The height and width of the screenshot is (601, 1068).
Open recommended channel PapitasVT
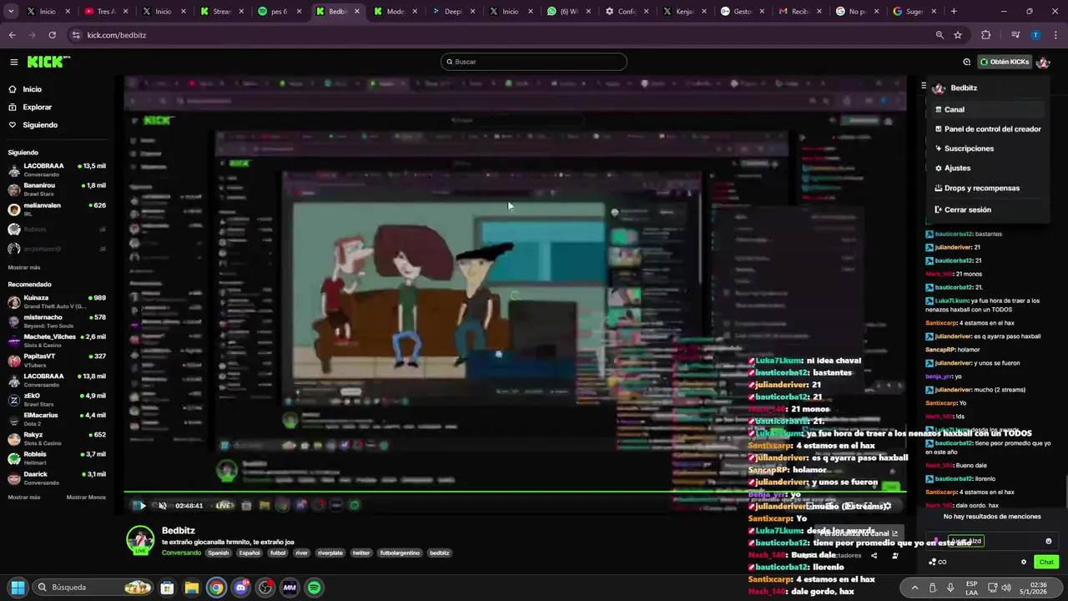[x=57, y=361]
